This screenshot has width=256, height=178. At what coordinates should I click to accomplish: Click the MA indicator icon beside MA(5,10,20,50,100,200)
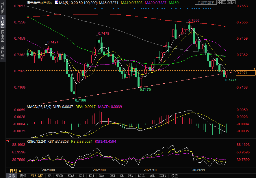tap(57, 3)
